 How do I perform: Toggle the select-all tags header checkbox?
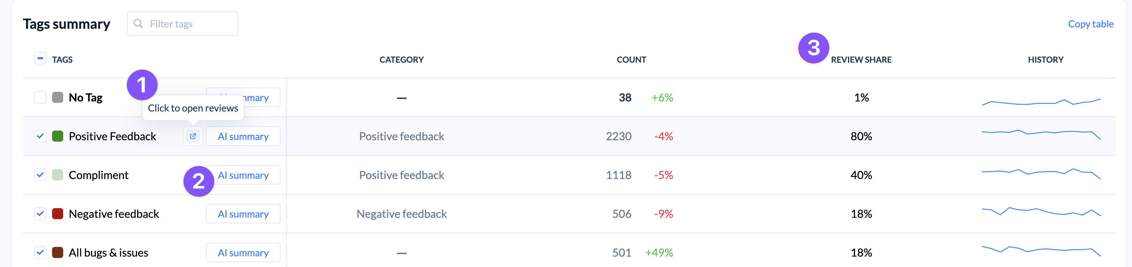click(x=40, y=59)
